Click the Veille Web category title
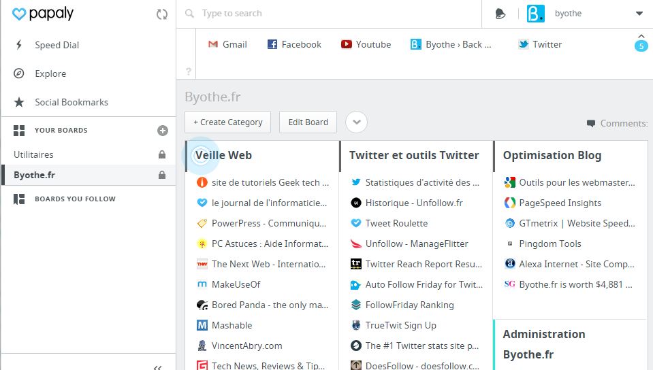 (223, 155)
